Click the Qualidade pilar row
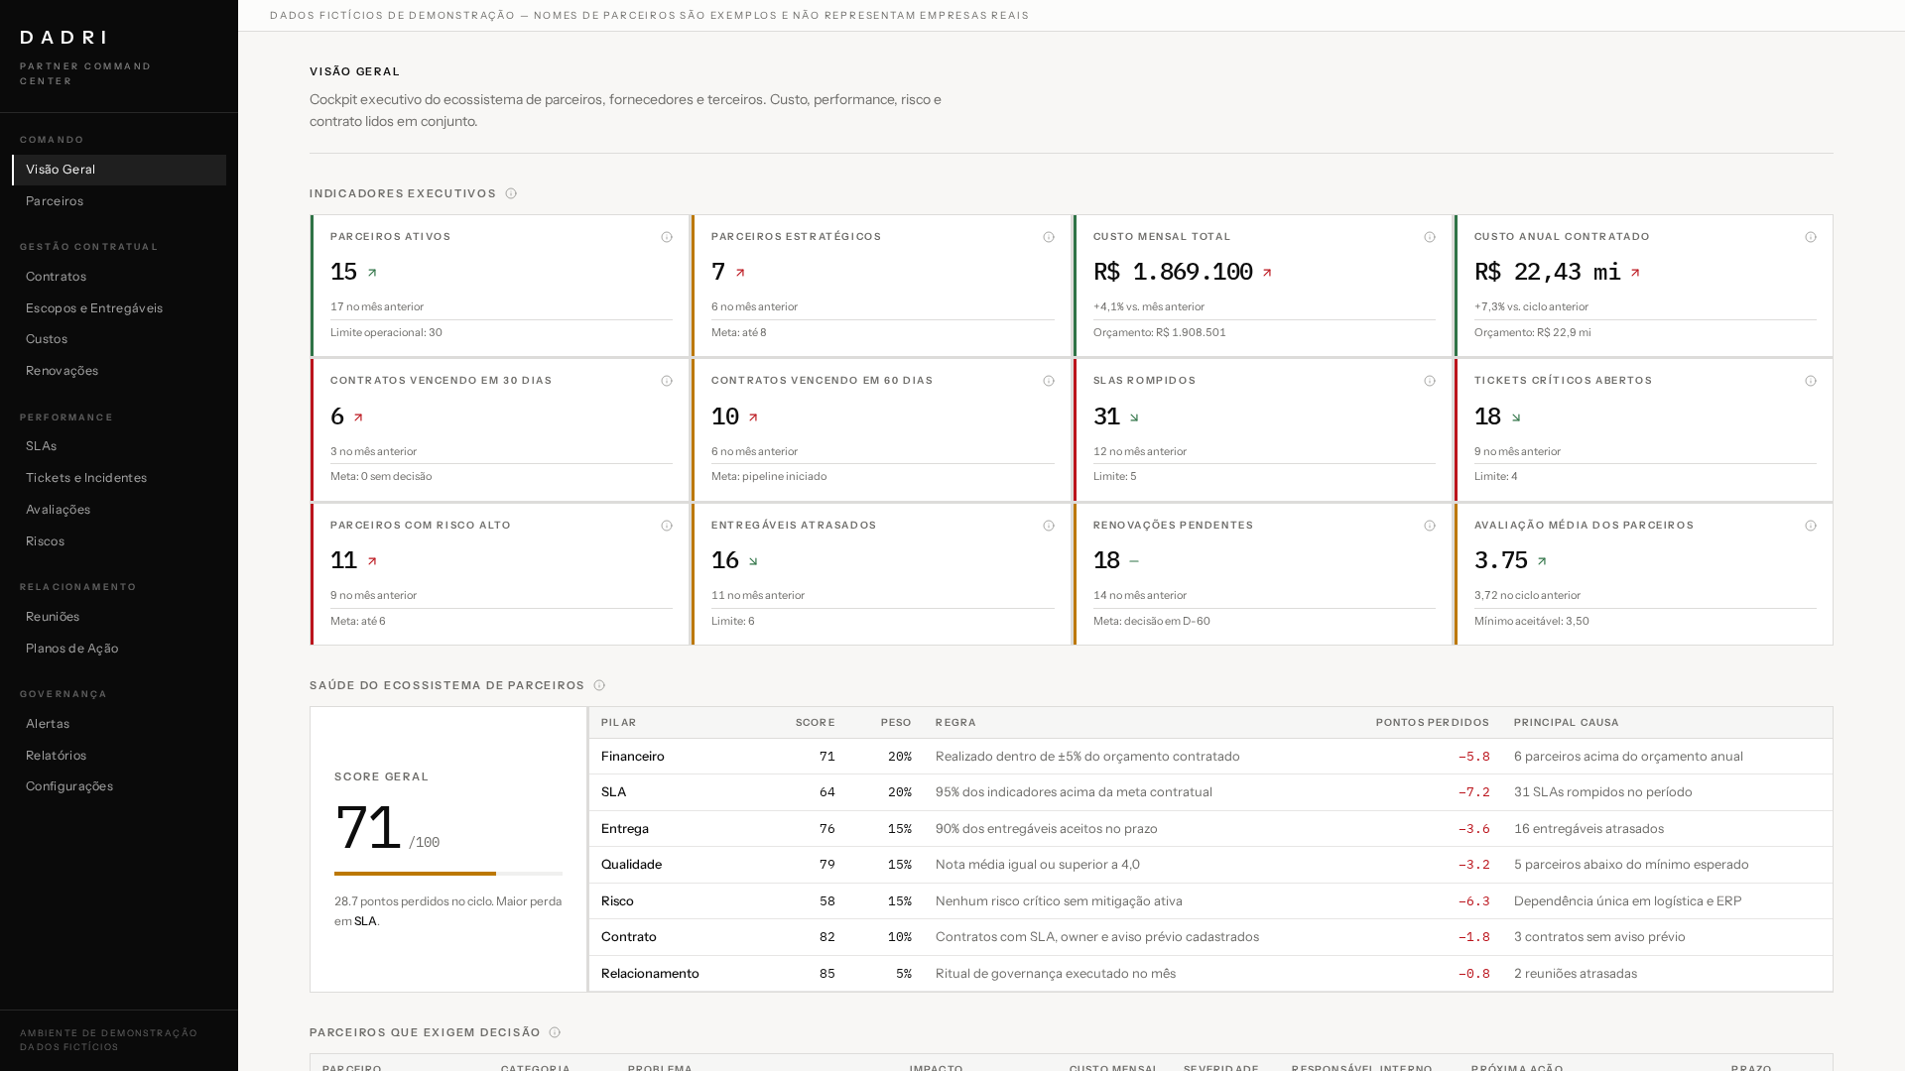This screenshot has width=1905, height=1071. [1210, 865]
